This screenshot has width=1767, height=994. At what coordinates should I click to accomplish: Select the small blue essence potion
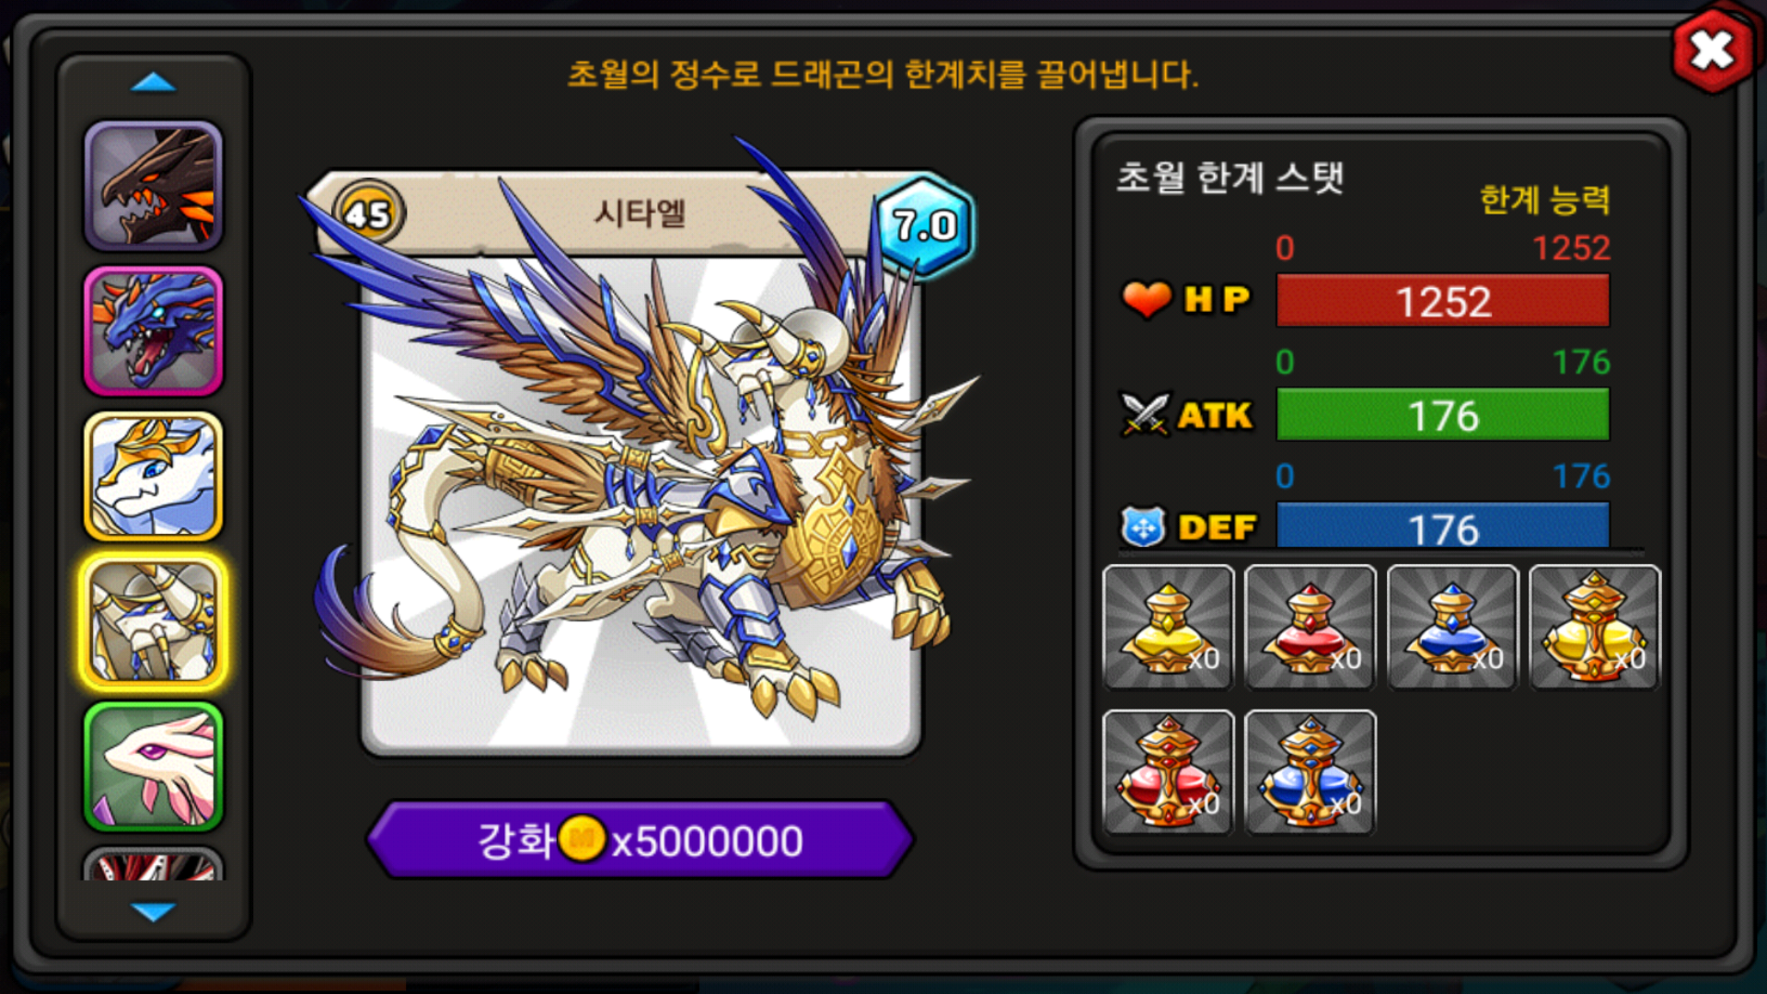point(1452,628)
